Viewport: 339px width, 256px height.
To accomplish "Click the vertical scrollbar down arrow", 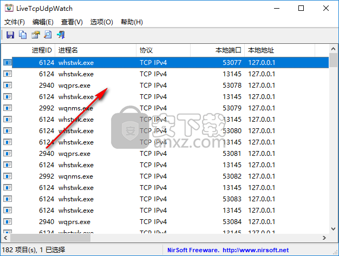I will coord(334,228).
